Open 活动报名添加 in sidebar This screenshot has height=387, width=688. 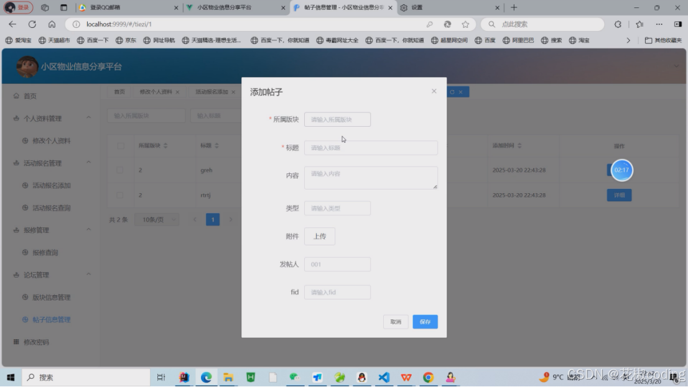click(x=52, y=185)
